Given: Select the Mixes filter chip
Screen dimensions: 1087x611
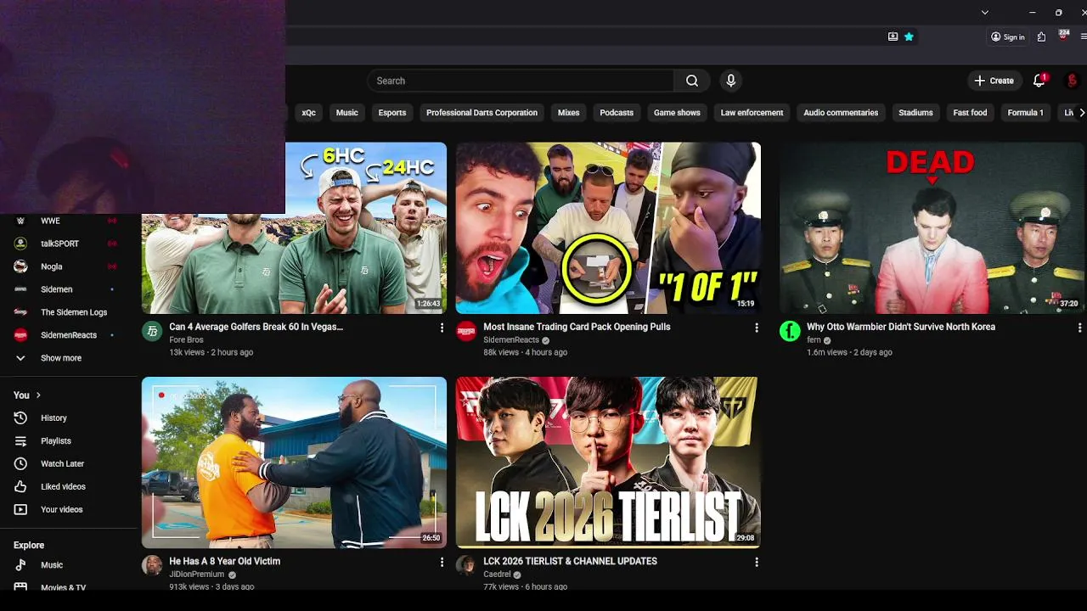Looking at the screenshot, I should [569, 112].
